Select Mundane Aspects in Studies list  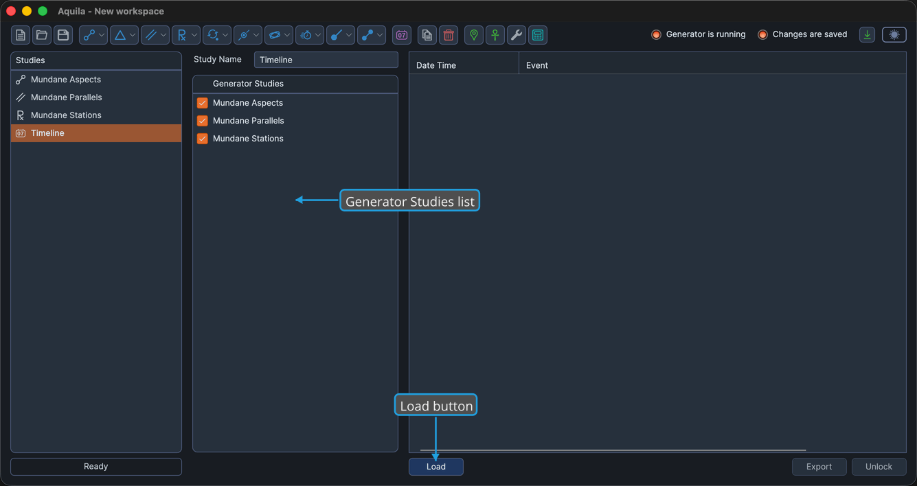click(x=96, y=80)
